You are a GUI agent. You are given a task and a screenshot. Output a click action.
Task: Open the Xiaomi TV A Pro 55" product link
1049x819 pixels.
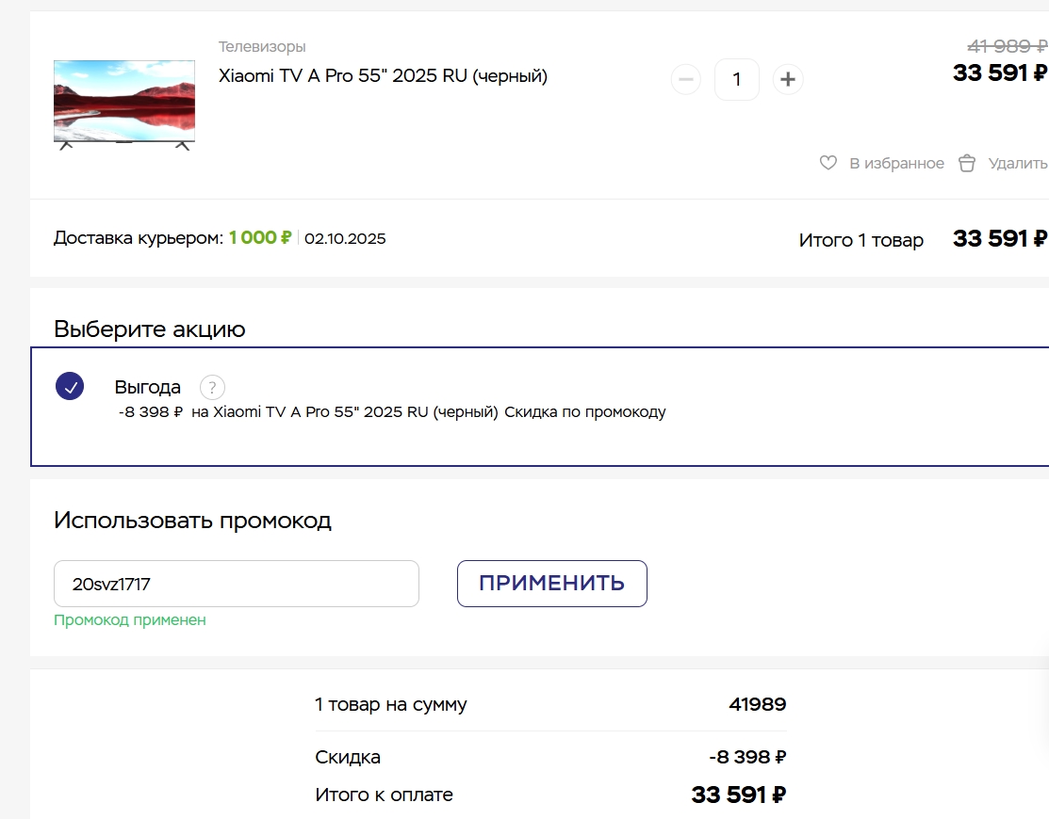383,75
